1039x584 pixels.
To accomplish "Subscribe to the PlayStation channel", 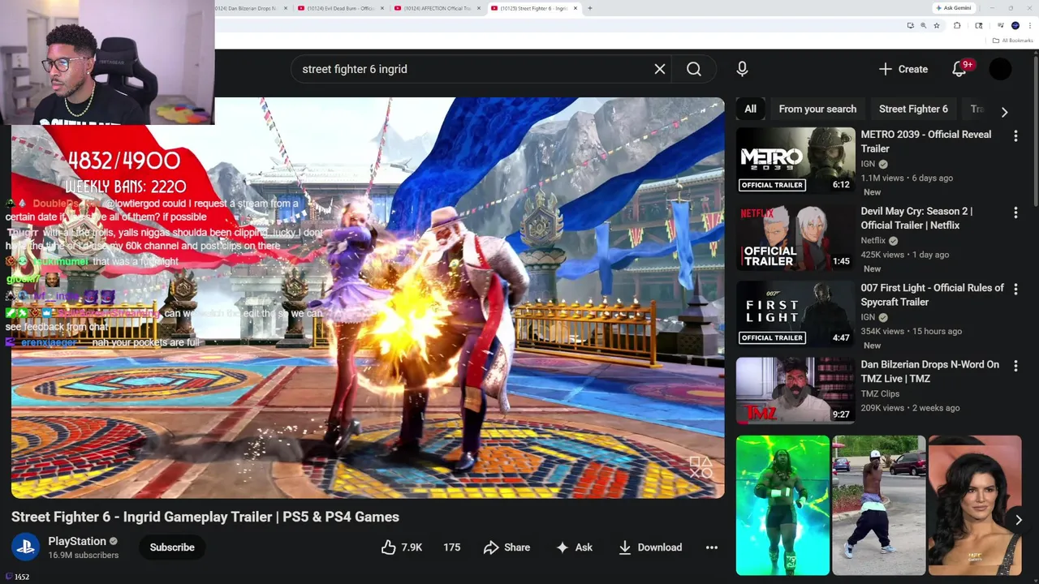I will click(x=172, y=547).
